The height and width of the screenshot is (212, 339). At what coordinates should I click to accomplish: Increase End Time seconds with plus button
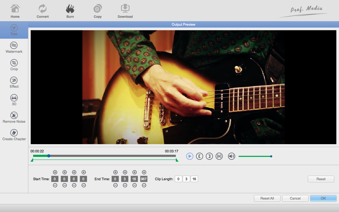tap(134, 172)
